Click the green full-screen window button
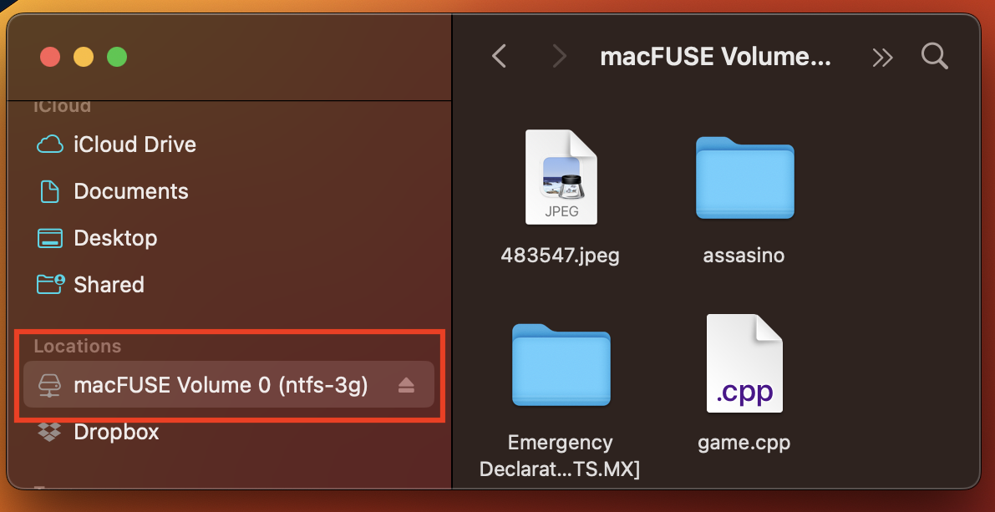995x512 pixels. (x=117, y=57)
